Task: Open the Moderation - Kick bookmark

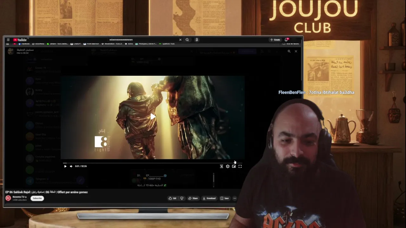Action: coord(112,44)
